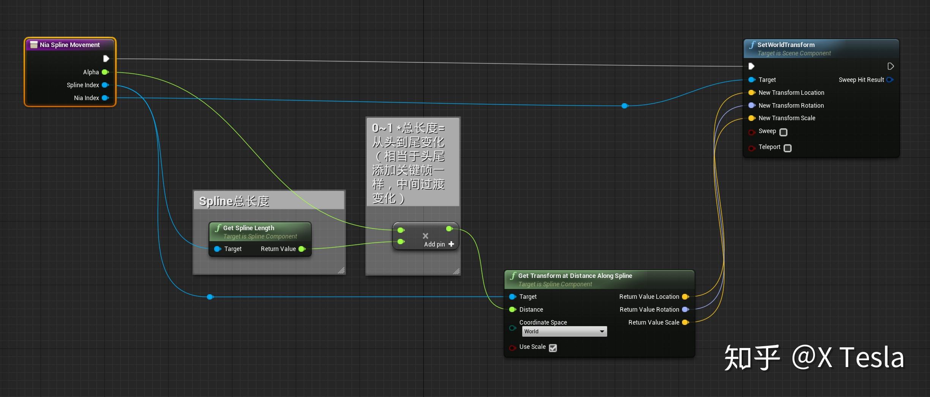
Task: Select the Distance input pin on Get Transform node
Action: [513, 309]
